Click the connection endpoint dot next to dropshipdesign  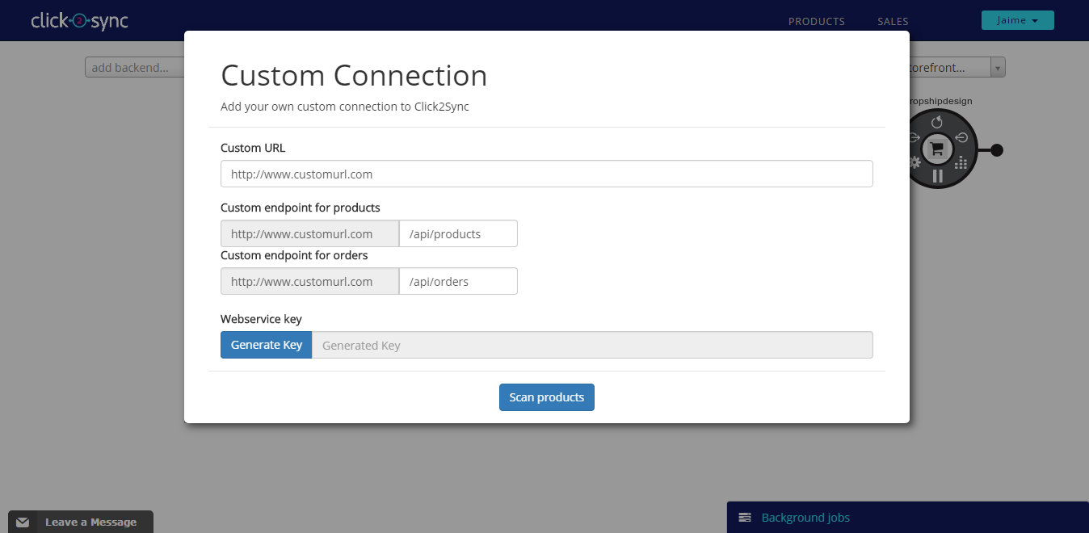pos(997,149)
